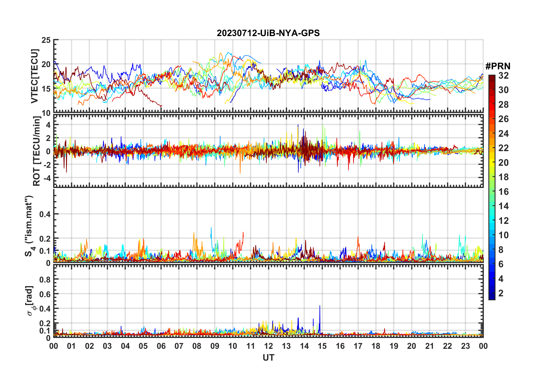Viewport: 537px width, 375px height.
Task: Click sigma phi y-axis tick label 0.6
Action: point(45,294)
